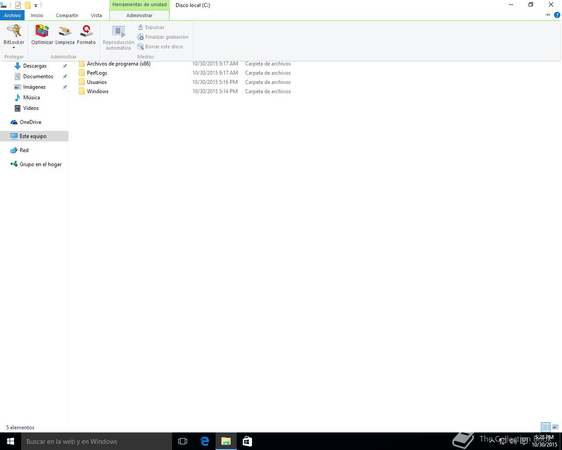
Task: Click the New folder quick access icon
Action: [28, 5]
